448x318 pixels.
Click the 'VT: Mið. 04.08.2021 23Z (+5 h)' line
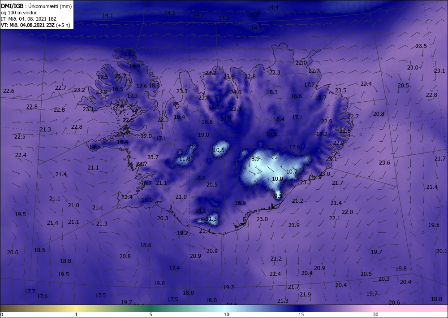35,25
